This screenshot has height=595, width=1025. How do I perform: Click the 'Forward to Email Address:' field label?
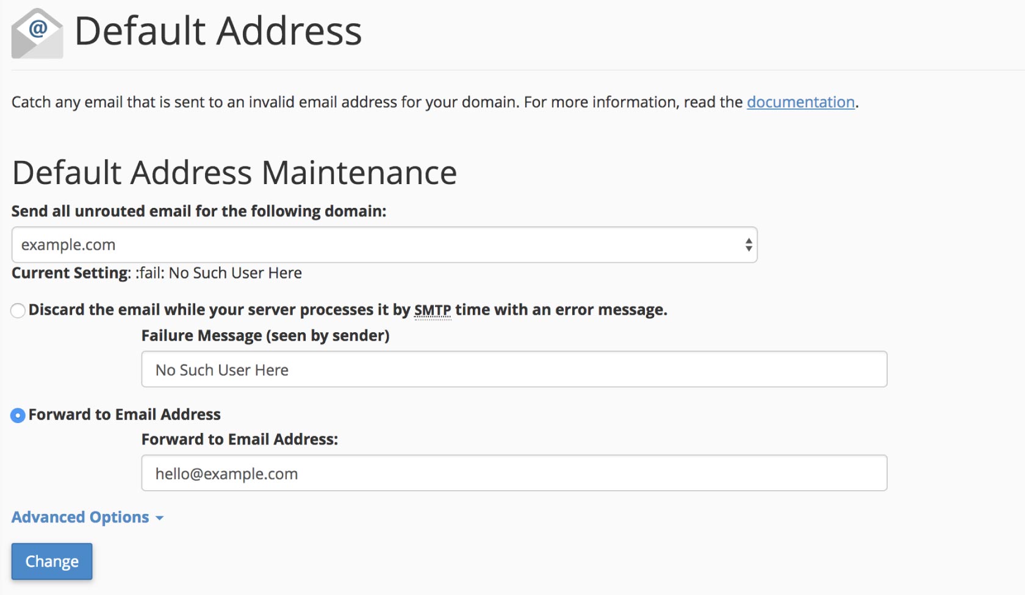coord(240,440)
